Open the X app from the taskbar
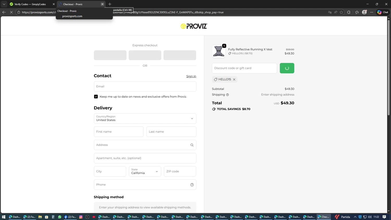 tap(87, 217)
